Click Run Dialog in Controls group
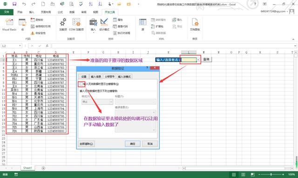Viewport: 298px width, 178px height. tap(122, 33)
